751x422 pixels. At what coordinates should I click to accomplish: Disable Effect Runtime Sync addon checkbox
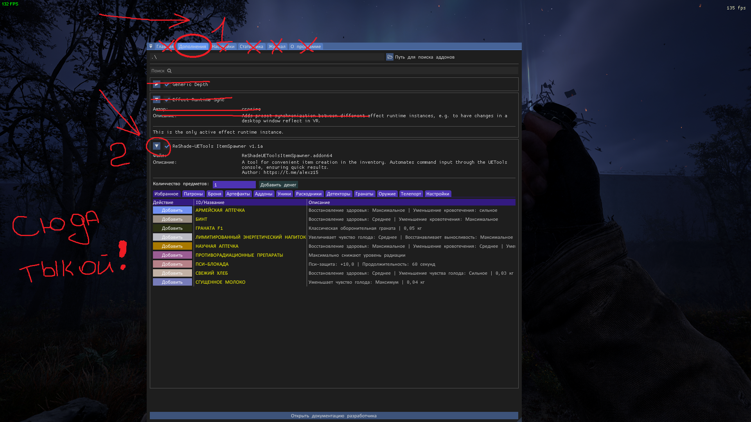[167, 100]
